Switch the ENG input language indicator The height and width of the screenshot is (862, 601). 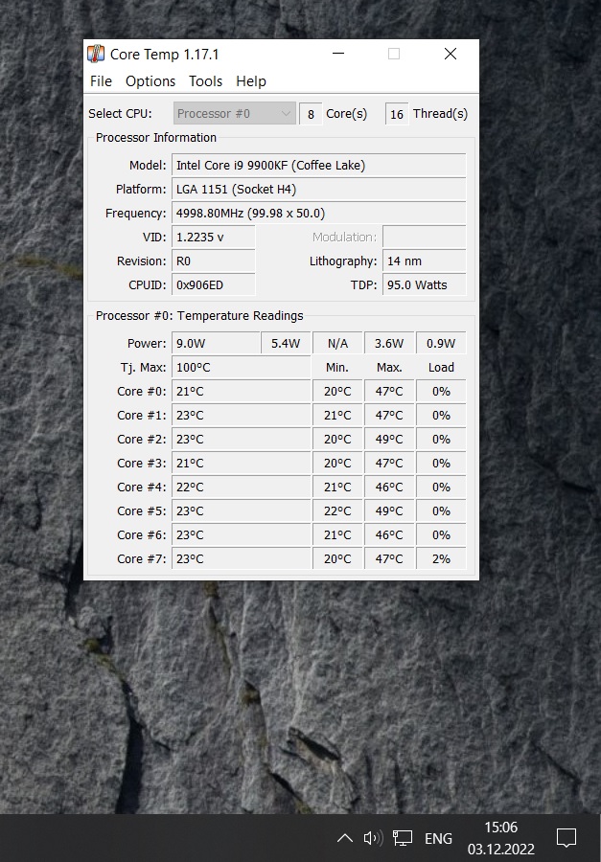(438, 838)
